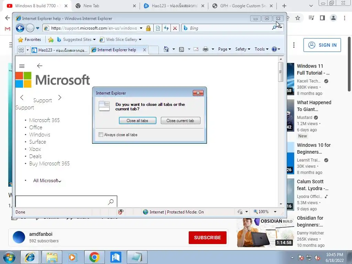Click the Microsoft page search magnifier
352x264 pixels.
click(x=111, y=201)
